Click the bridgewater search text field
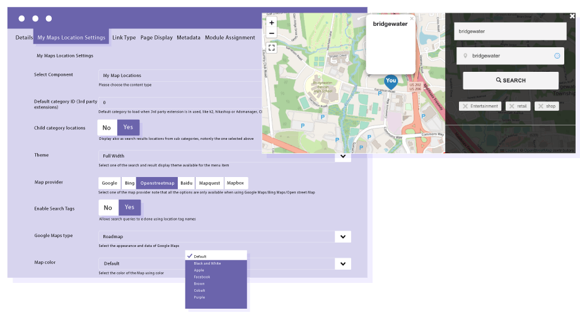The image size is (580, 315). [x=510, y=31]
